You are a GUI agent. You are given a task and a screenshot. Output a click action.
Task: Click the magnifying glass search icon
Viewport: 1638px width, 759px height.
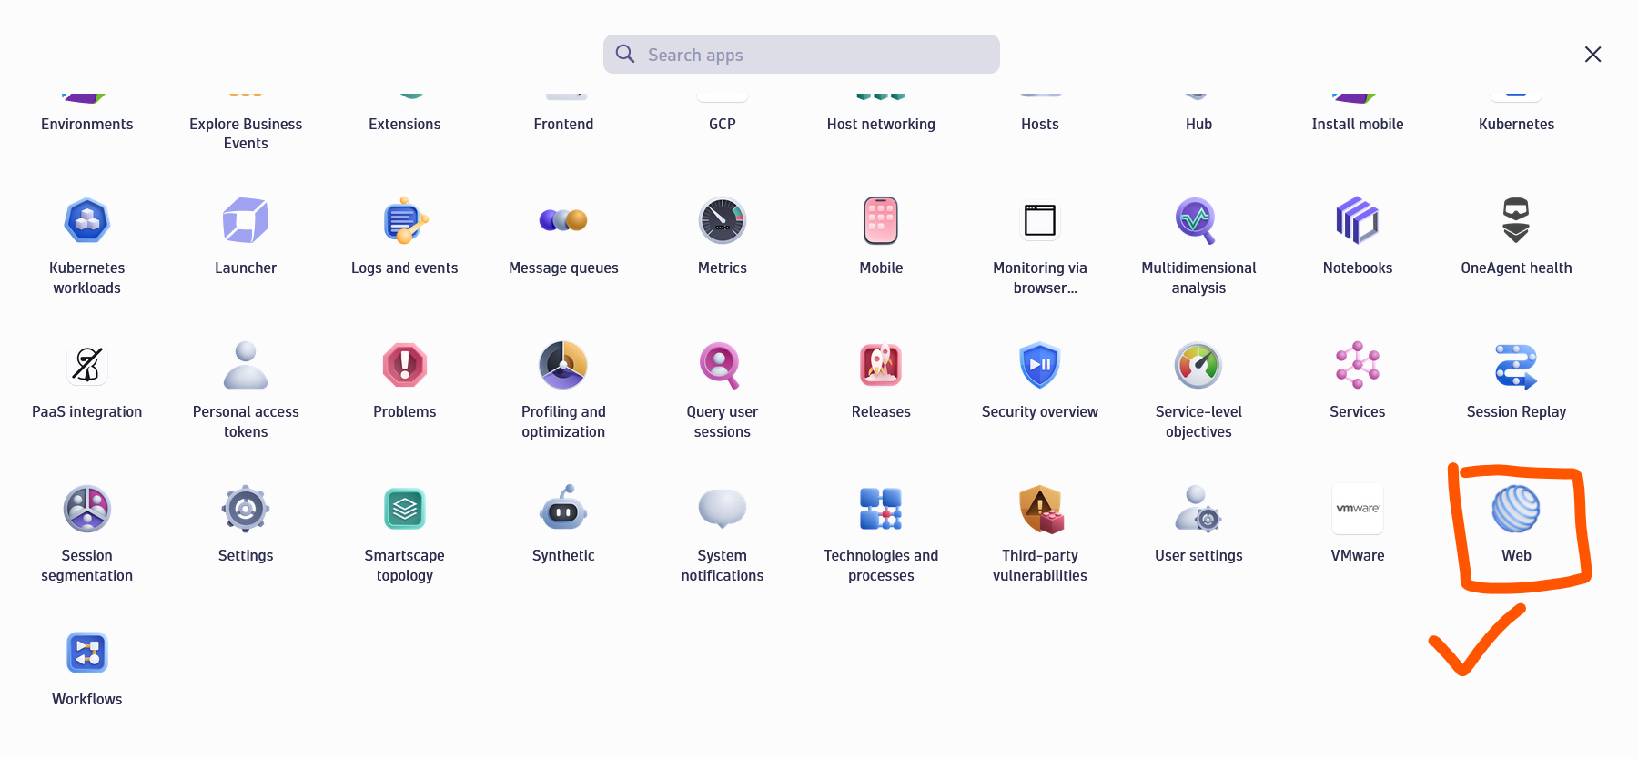(x=625, y=55)
